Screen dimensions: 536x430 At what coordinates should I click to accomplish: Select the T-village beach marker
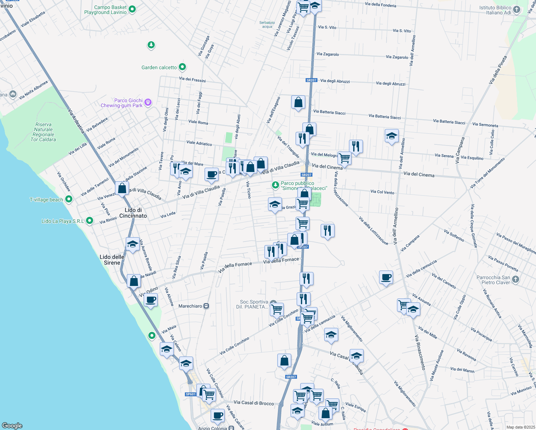[69, 199]
